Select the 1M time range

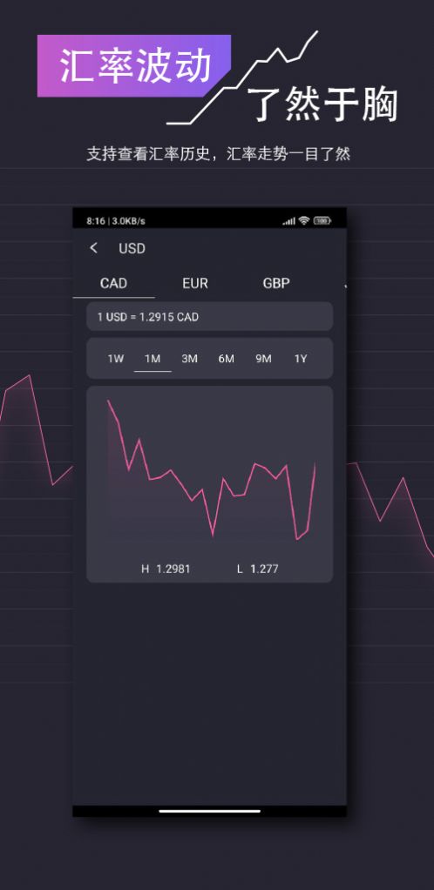(153, 359)
